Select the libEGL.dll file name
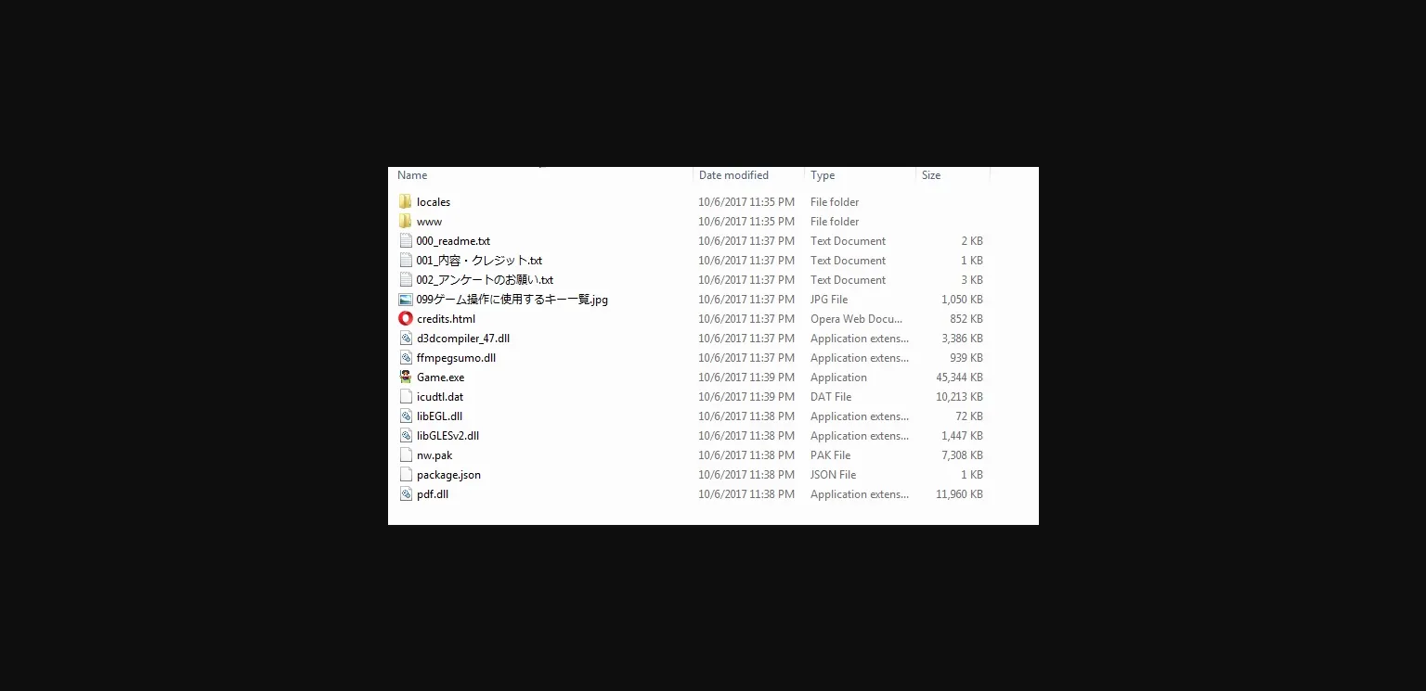The height and width of the screenshot is (691, 1426). [x=439, y=416]
